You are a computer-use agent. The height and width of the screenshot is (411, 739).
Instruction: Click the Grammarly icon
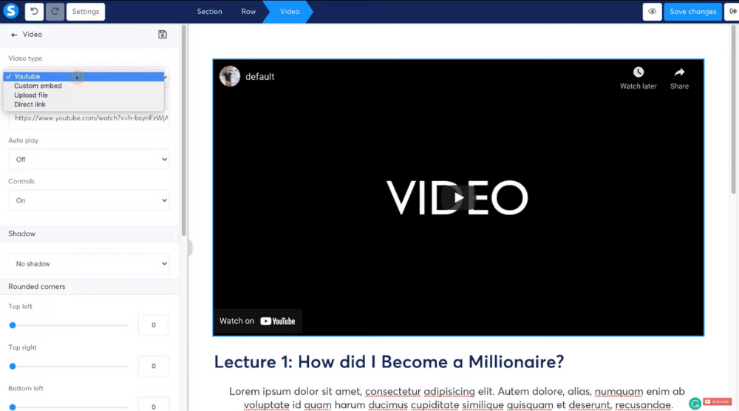coord(695,404)
